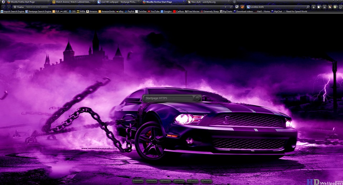The image size is (343, 185).
Task: Open the YouTube bookmark
Action: (x=154, y=11)
